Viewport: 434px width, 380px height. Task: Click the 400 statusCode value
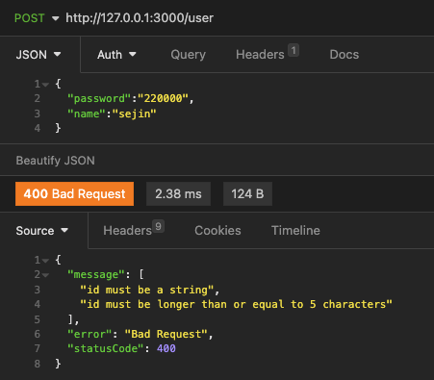pyautogui.click(x=166, y=348)
